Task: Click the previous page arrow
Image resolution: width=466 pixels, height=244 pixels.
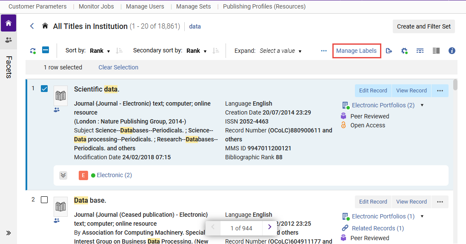Action: click(213, 227)
